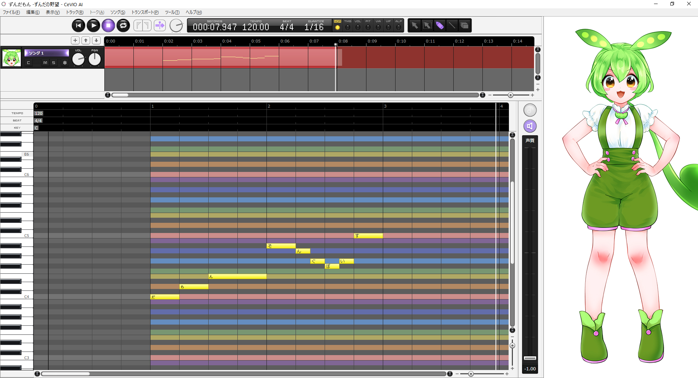The image size is (698, 378).
Task: Click the 声質 slider handle
Action: click(x=530, y=358)
